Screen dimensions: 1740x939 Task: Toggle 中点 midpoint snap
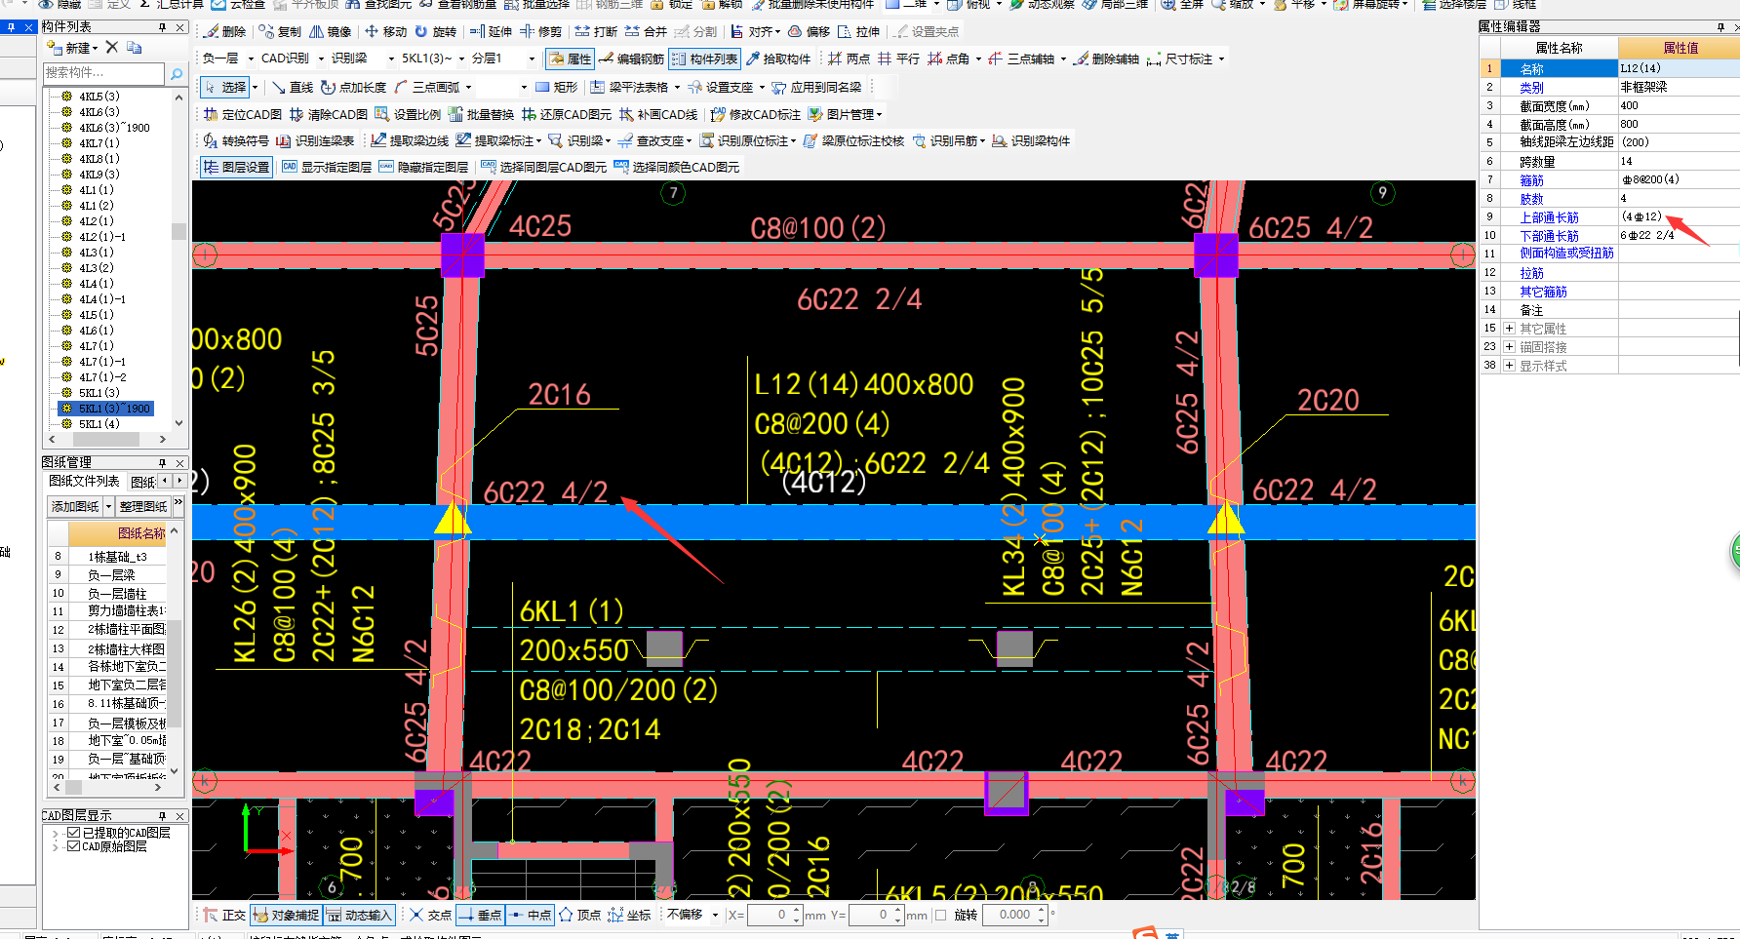[x=530, y=915]
